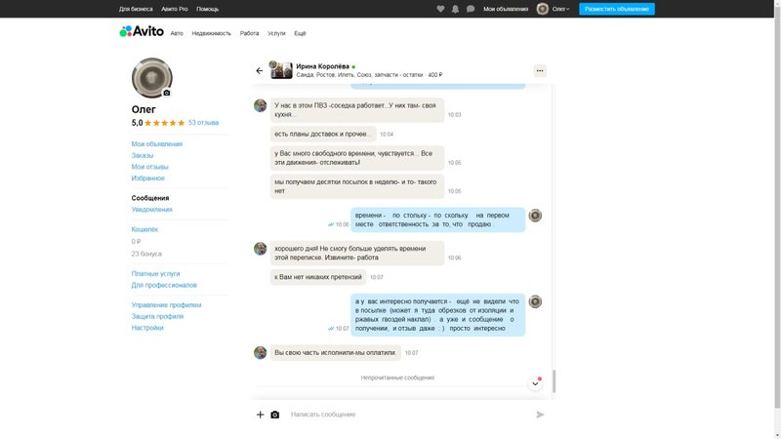
Task: Attach photo with camera icon near message field
Action: coord(275,414)
